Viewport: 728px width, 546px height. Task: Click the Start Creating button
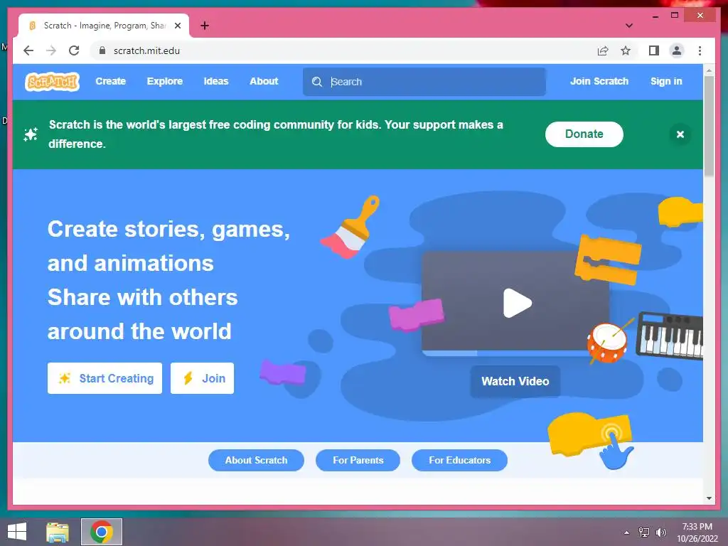tap(105, 378)
